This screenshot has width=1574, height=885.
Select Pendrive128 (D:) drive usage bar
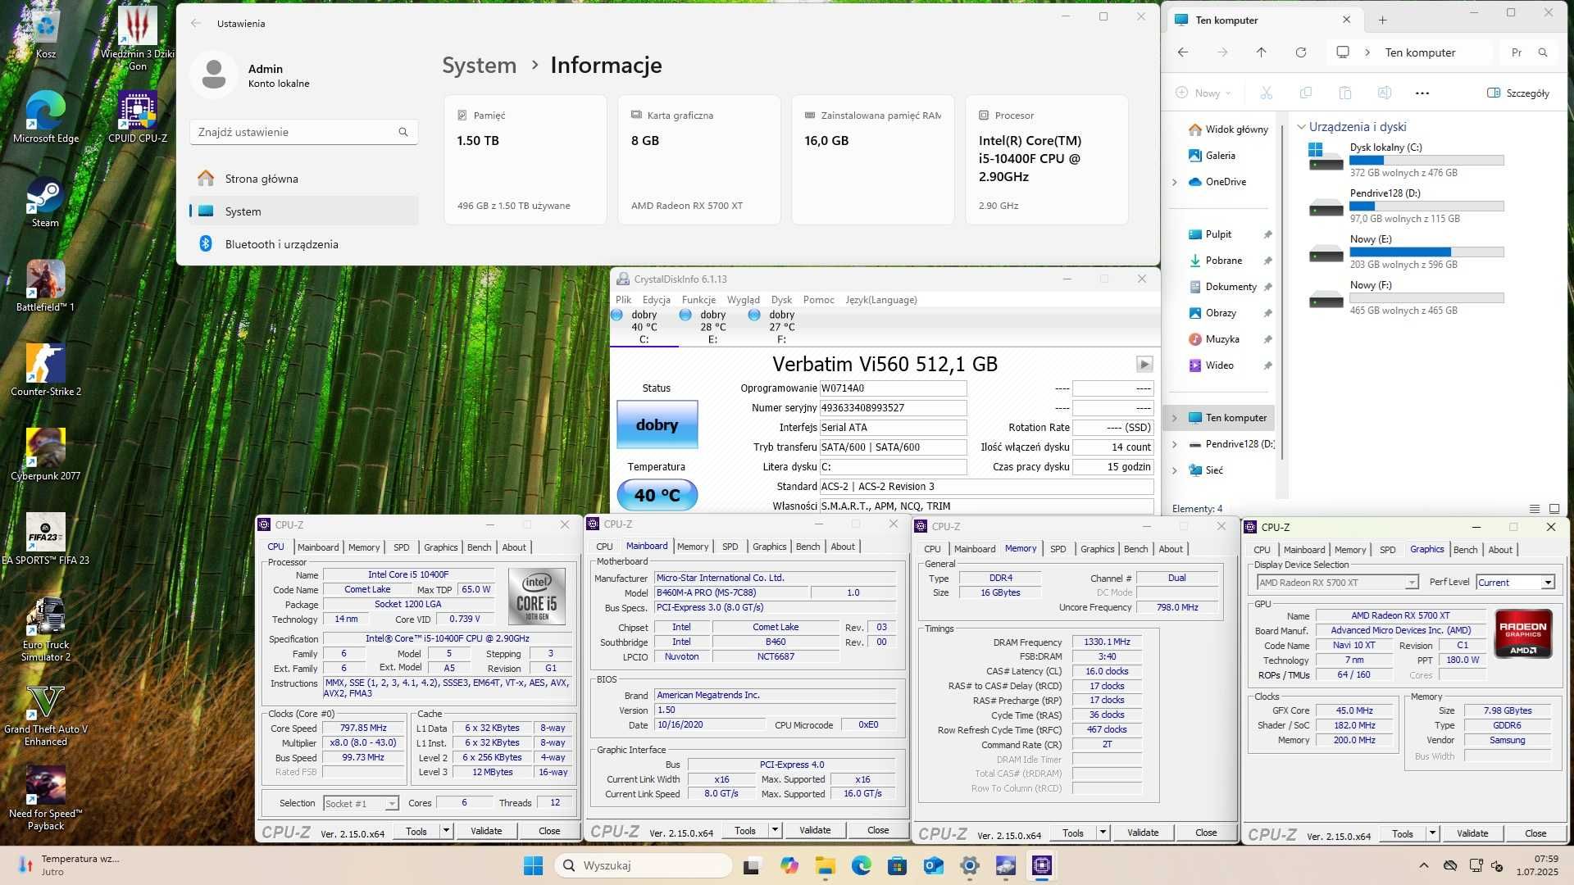[x=1426, y=206]
